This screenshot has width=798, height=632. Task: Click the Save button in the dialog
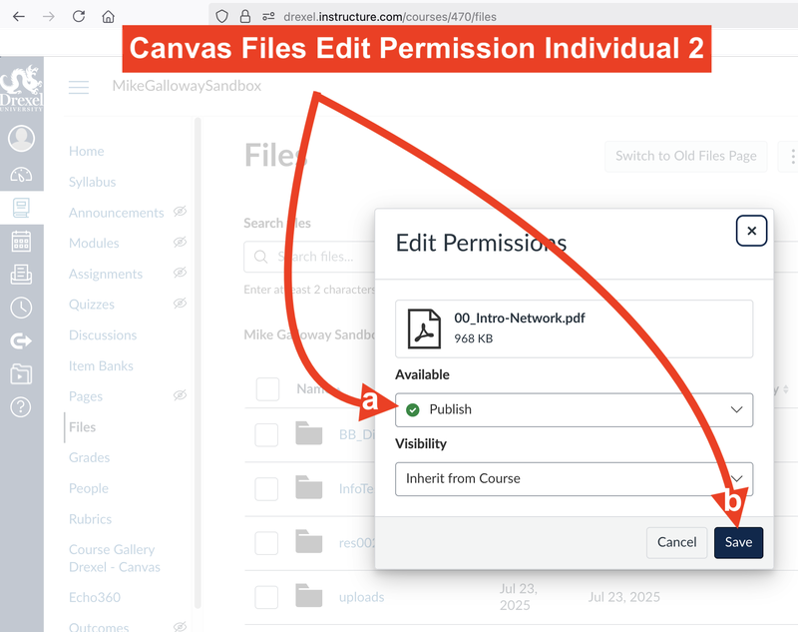point(738,542)
